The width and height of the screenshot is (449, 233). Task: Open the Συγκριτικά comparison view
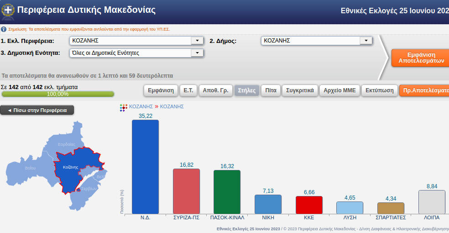(x=299, y=90)
